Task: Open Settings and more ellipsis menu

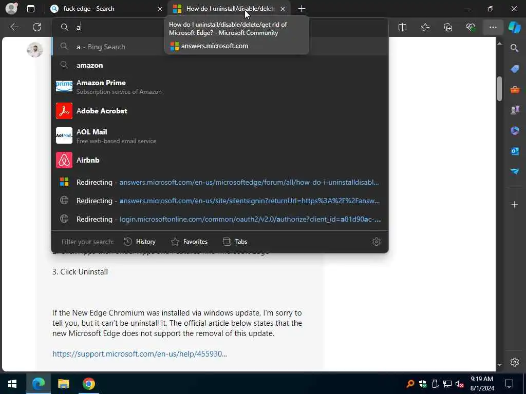Action: [493, 27]
